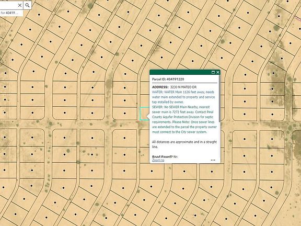Click the magnifier search button
Image resolution: width=301 pixels, height=226 pixels.
tap(28, 5)
